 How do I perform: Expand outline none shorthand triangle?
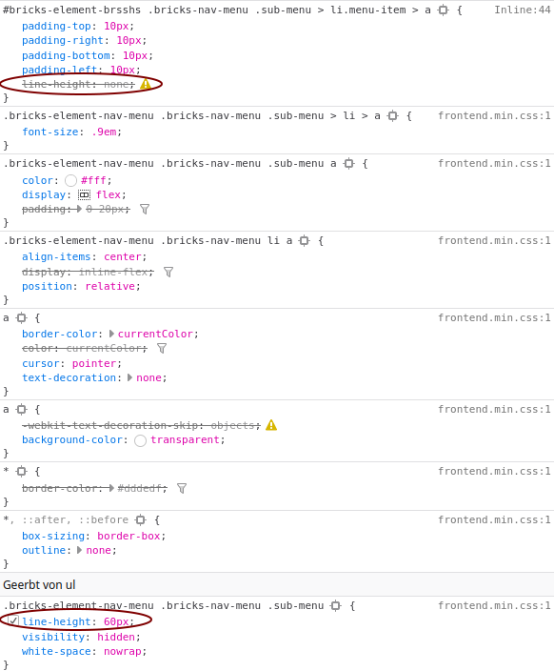tap(80, 550)
